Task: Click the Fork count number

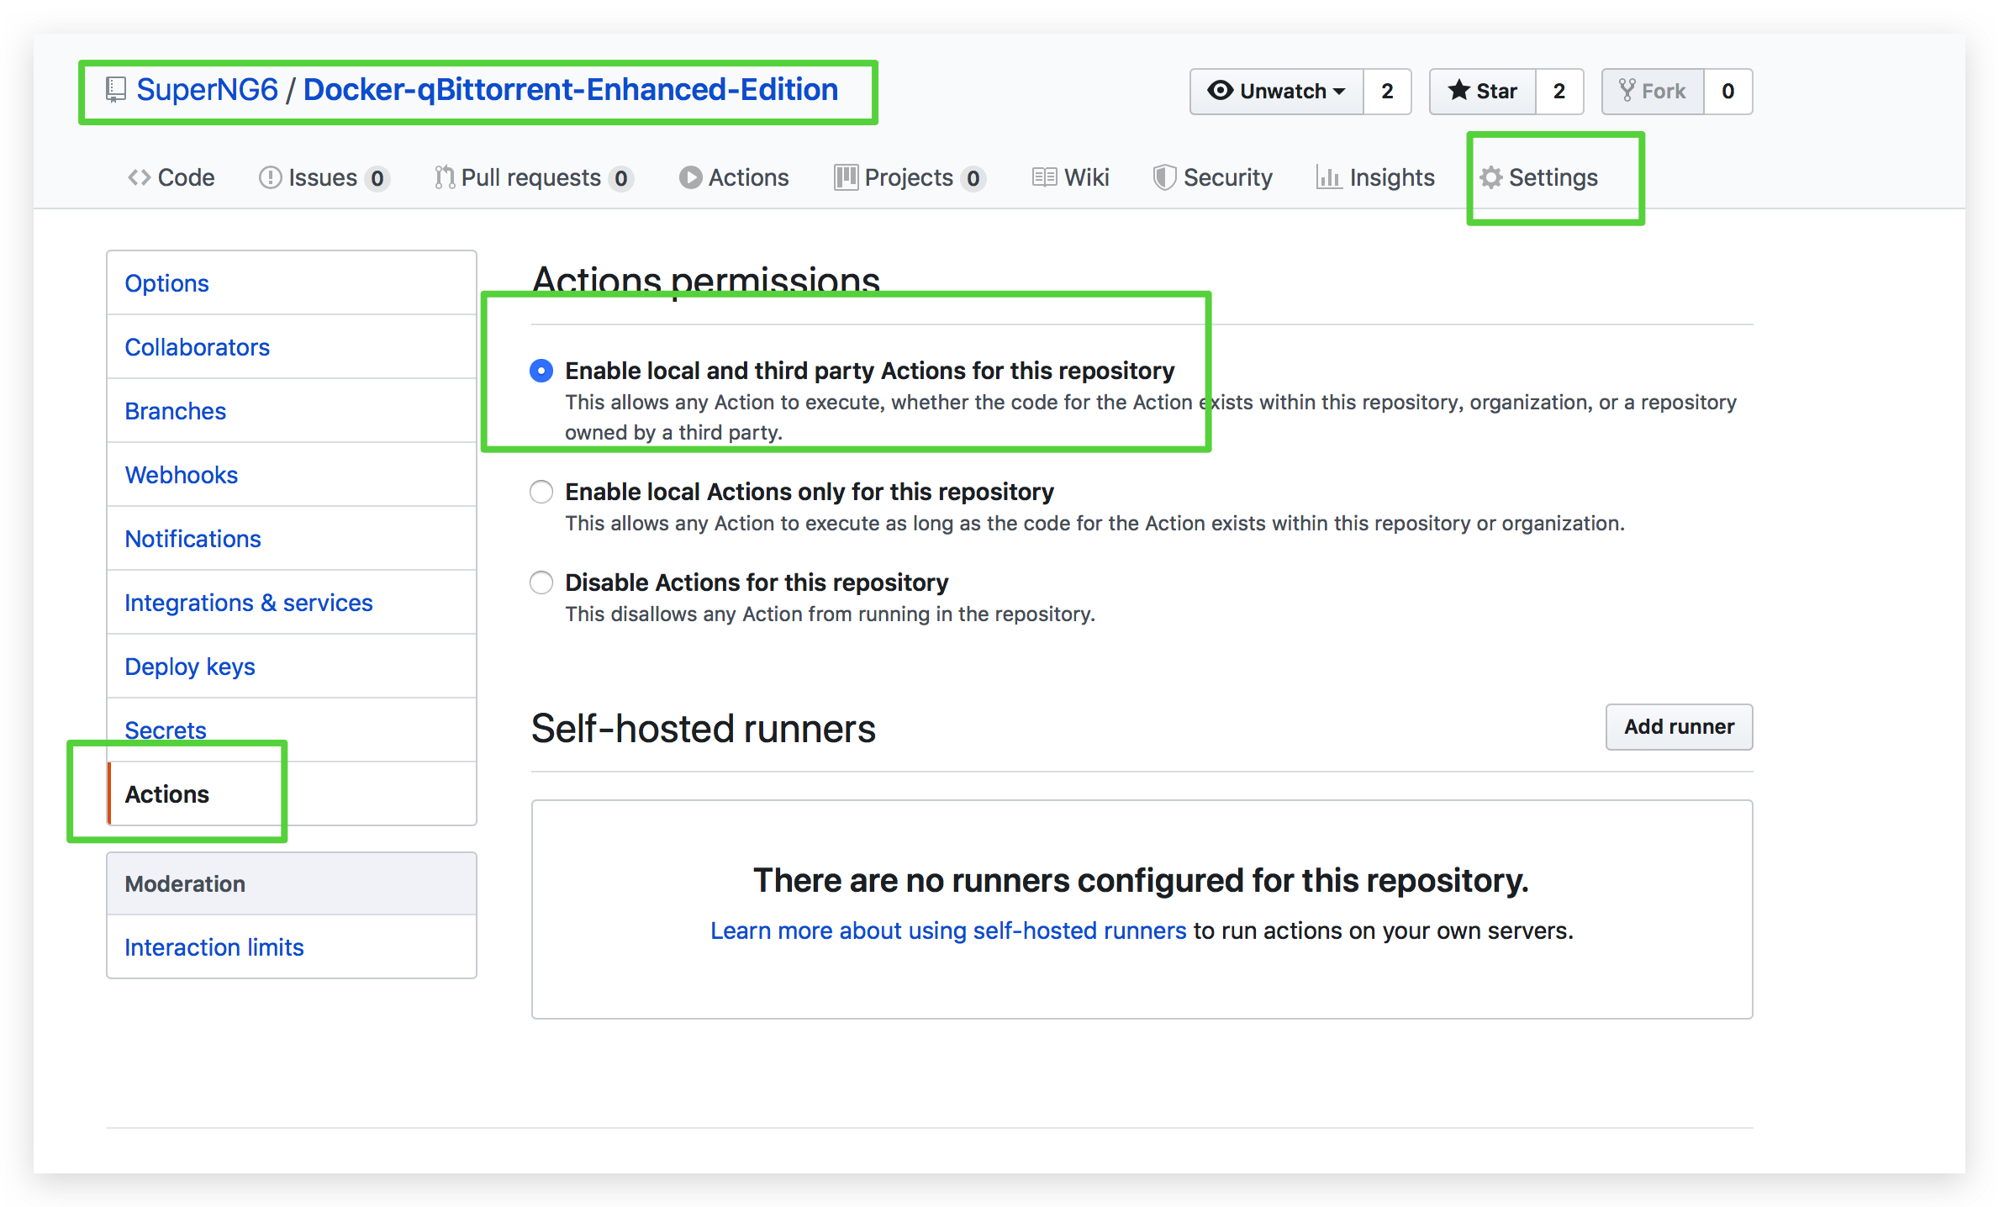Action: [x=1727, y=91]
